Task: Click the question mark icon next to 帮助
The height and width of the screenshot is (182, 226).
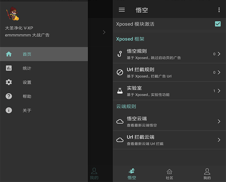Action: 9,96
